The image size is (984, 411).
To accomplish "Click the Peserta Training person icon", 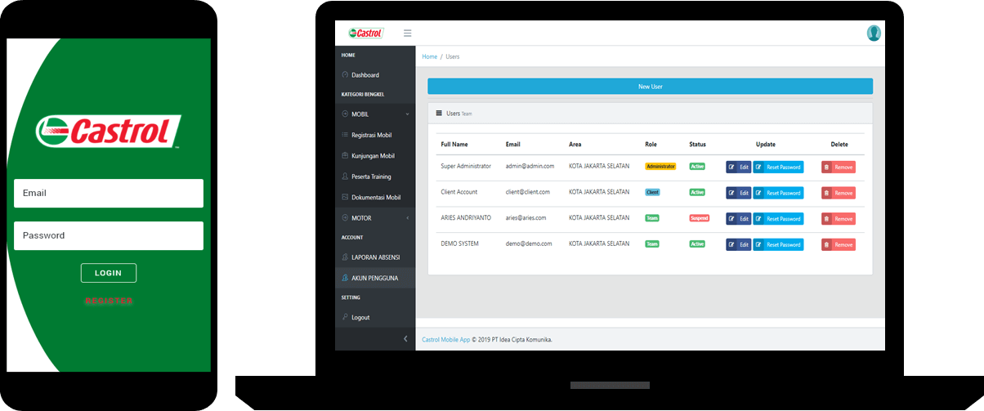I will 345,176.
